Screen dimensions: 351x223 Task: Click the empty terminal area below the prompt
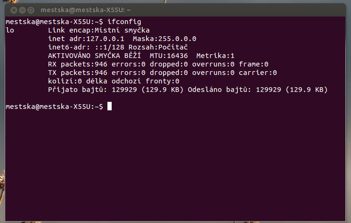point(175,165)
